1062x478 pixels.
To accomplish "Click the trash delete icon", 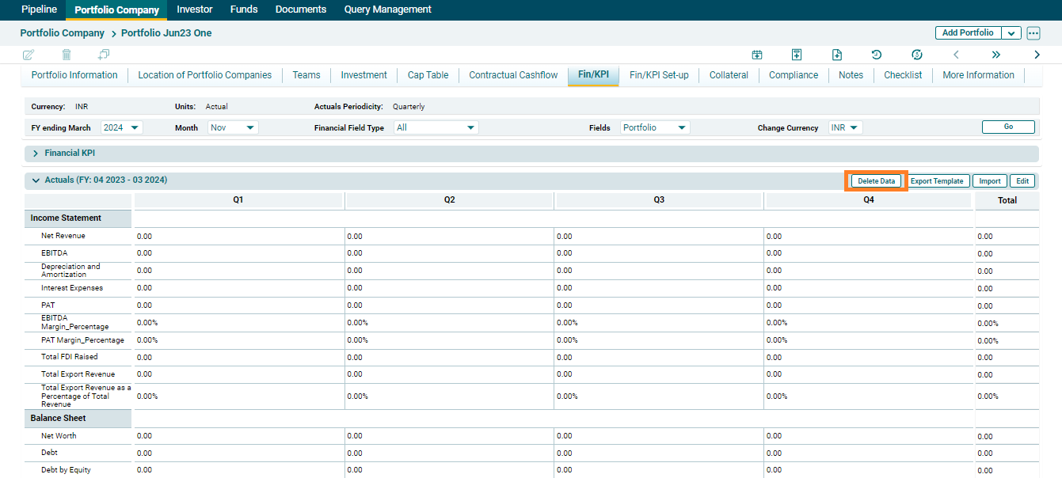I will (67, 55).
